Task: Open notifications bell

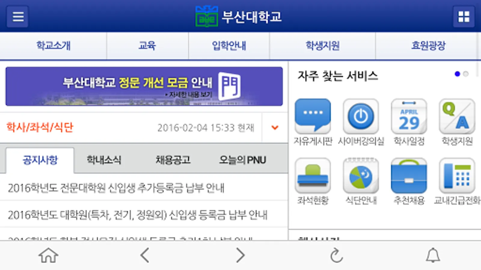Action: 433,256
